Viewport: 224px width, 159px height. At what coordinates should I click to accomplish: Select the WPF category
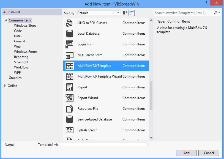point(17,73)
